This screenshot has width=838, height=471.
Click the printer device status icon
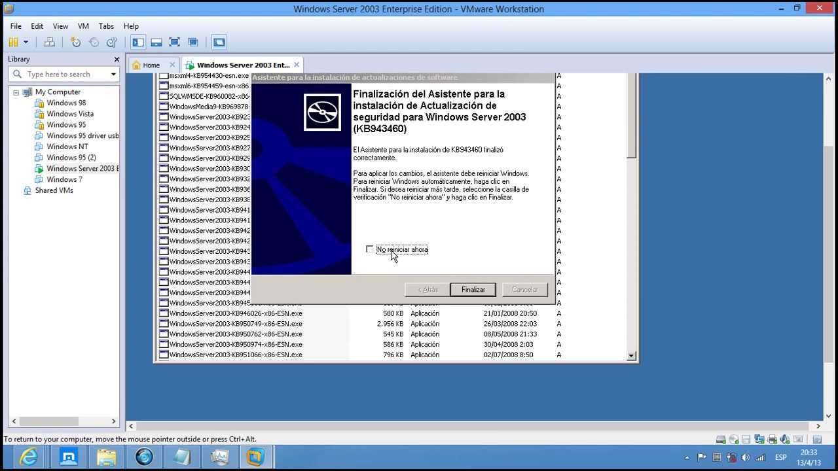(x=772, y=440)
